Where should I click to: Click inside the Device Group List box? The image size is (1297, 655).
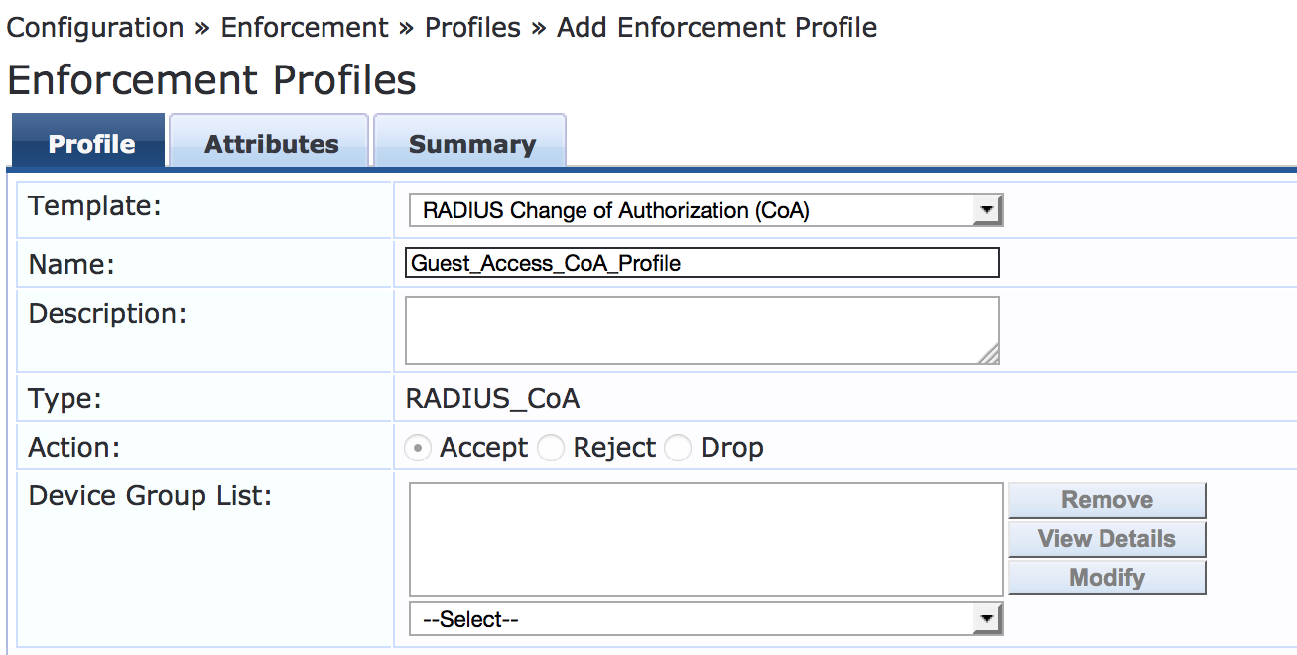(706, 539)
